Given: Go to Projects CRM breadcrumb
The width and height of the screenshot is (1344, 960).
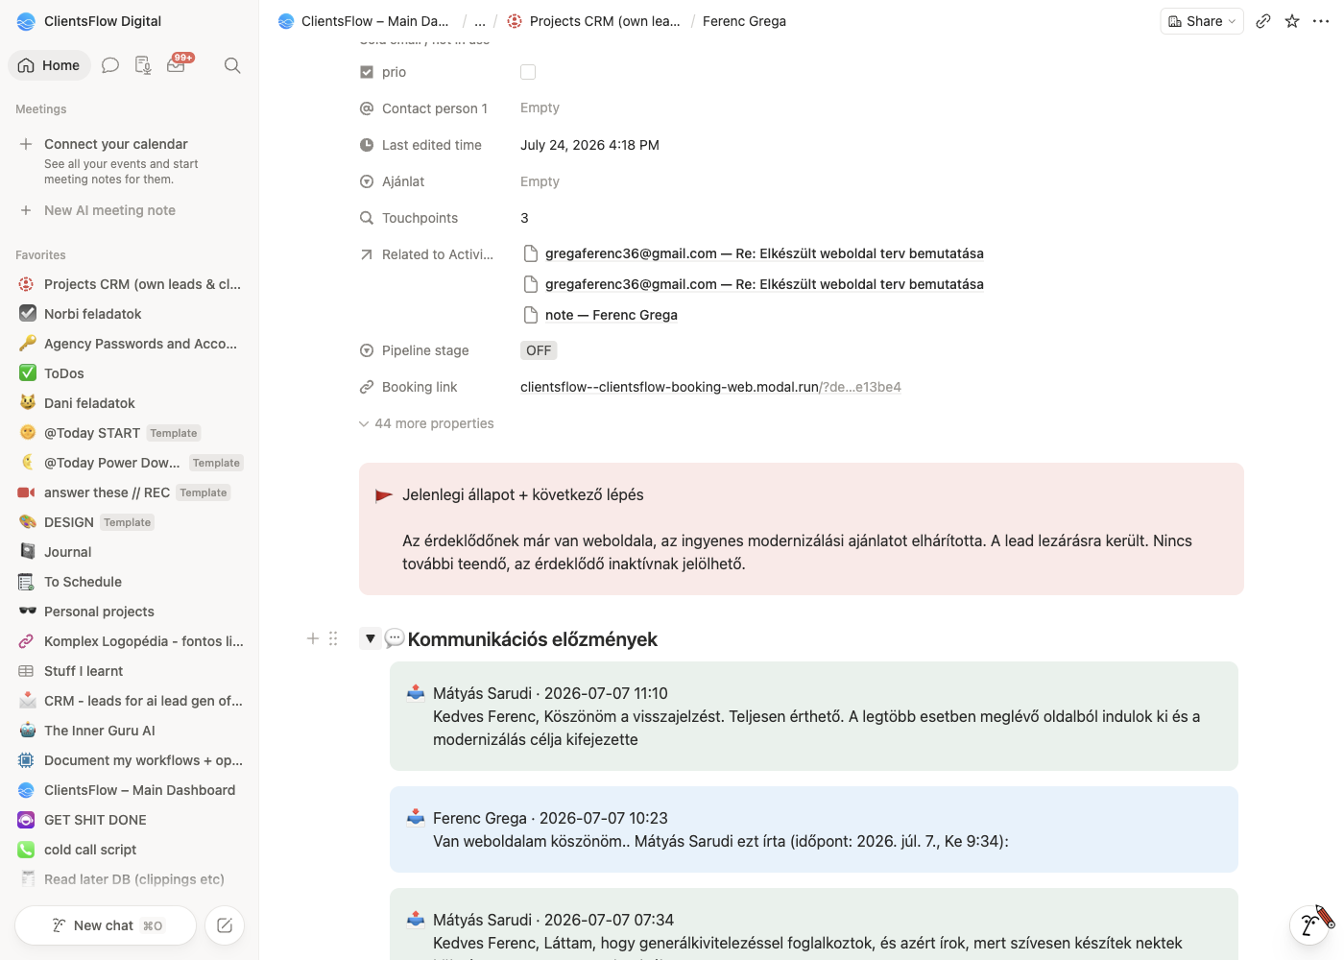Looking at the screenshot, I should [x=594, y=21].
